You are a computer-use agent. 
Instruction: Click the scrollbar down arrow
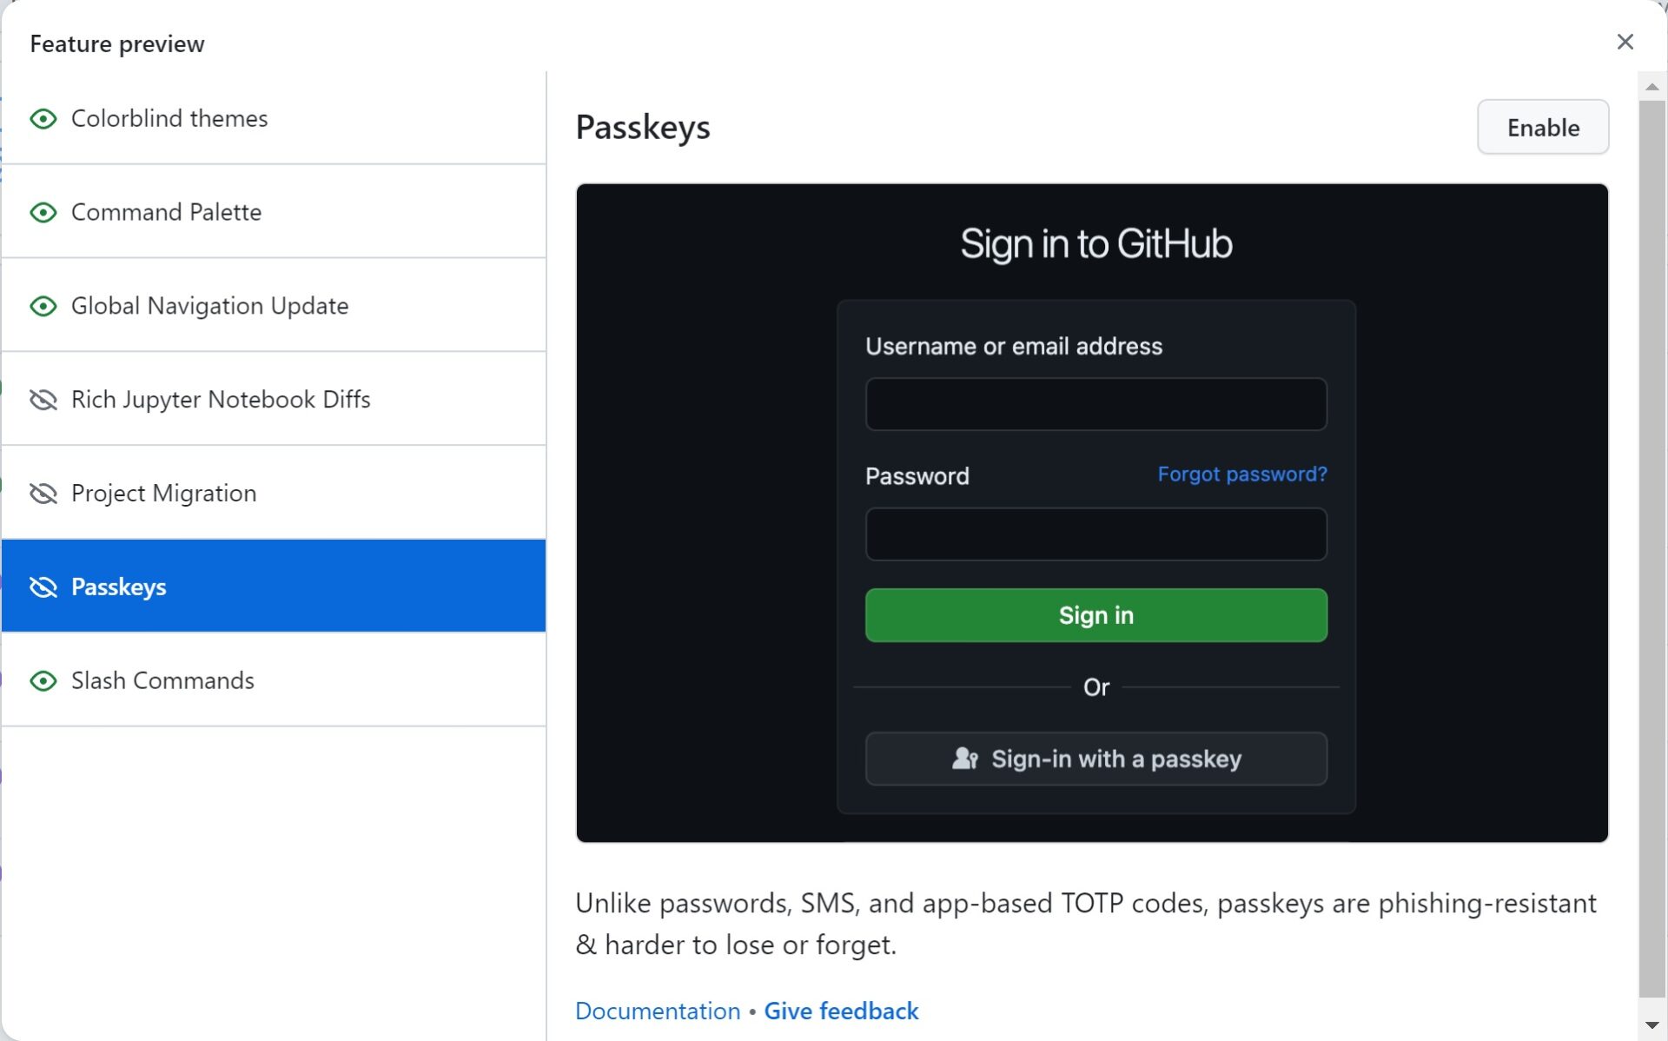1652,1024
